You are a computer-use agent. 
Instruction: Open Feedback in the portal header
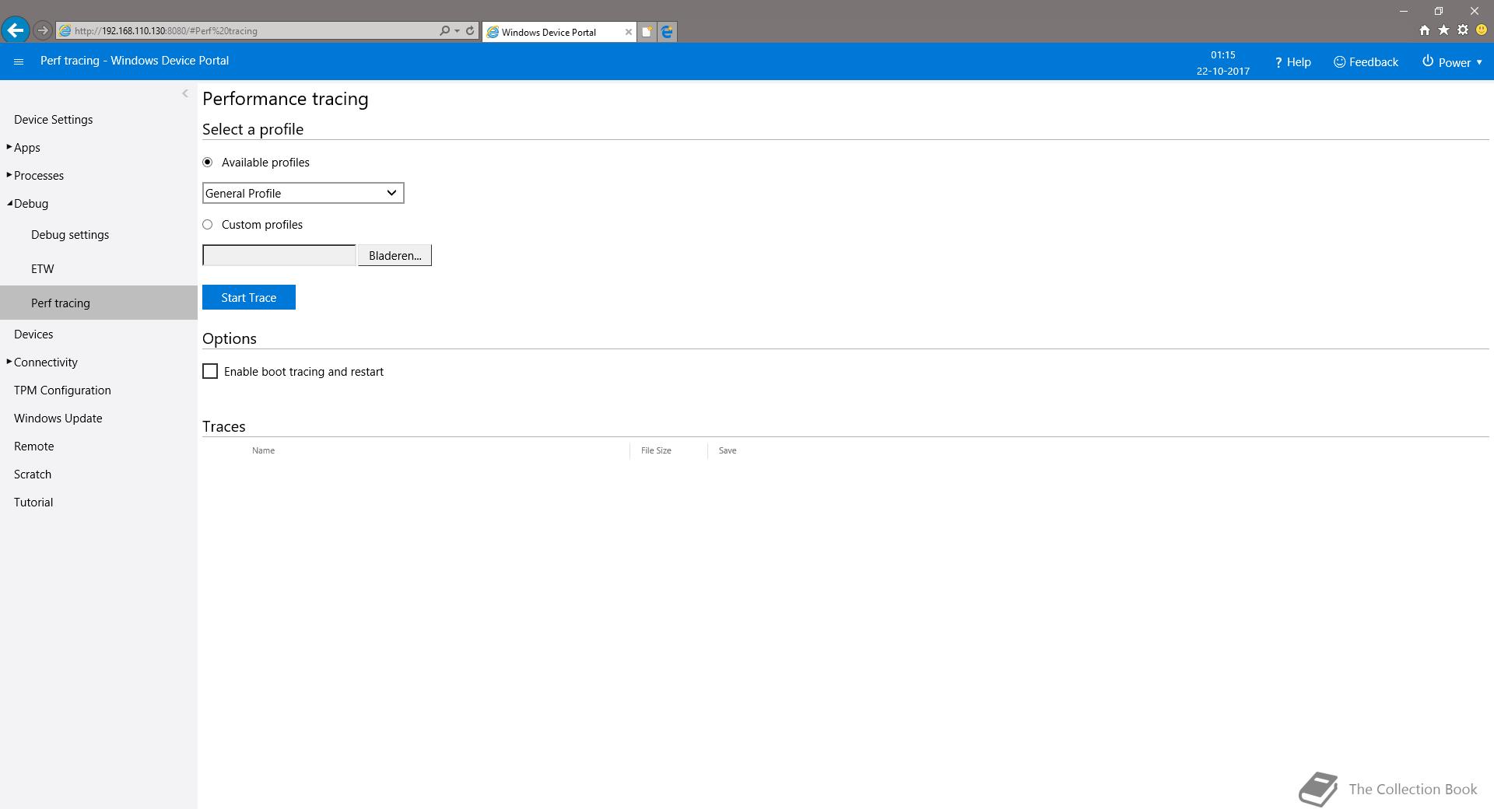[1366, 62]
